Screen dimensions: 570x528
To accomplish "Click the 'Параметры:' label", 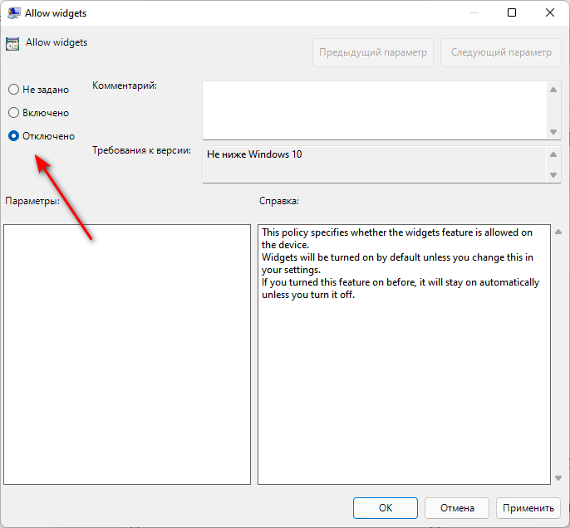I will 32,201.
